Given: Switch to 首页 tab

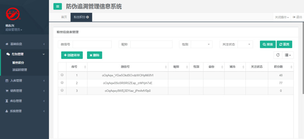Looking at the screenshot, I should pos(64,17).
